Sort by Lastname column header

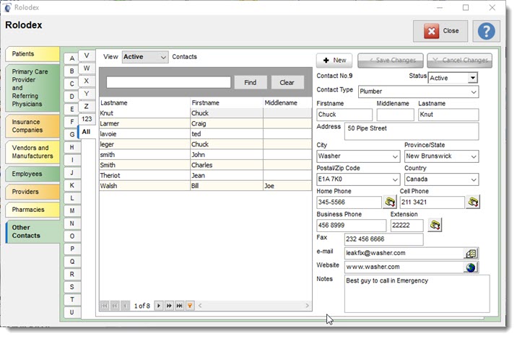(x=144, y=103)
